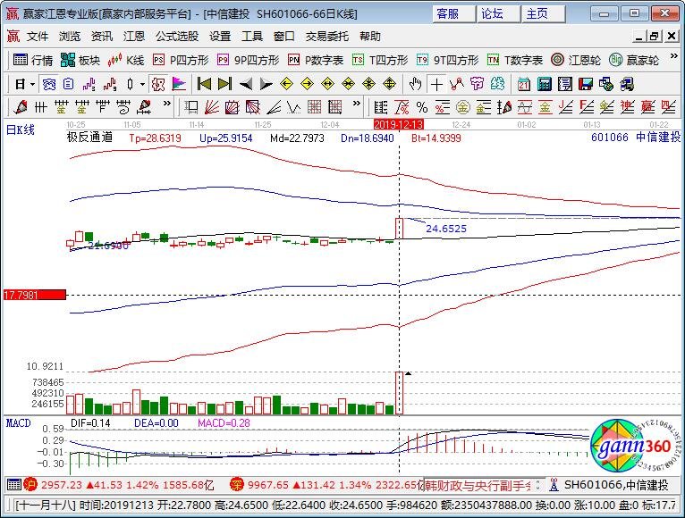Click the 论坛 forum button
Screen dimensions: 685x518
pos(498,13)
